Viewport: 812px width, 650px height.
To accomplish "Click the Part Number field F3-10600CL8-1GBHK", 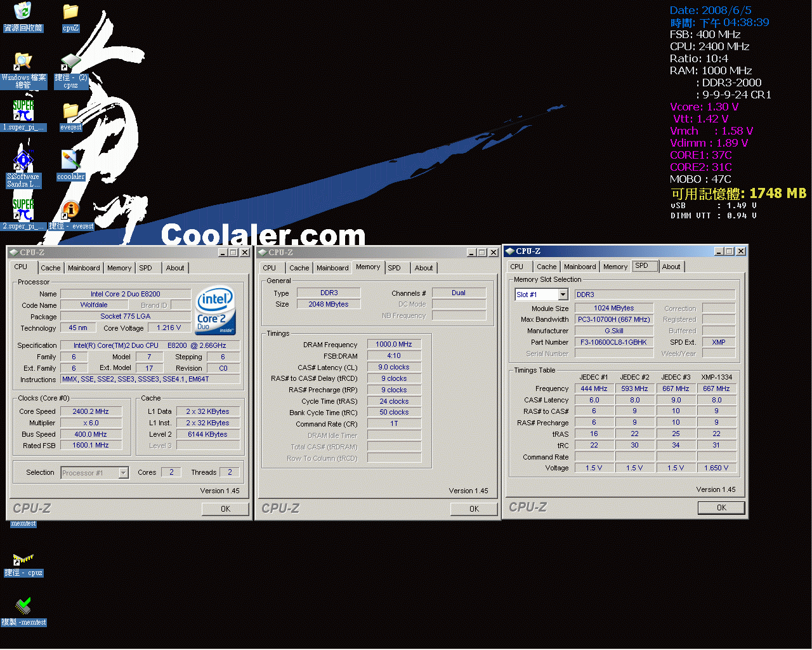I will 613,342.
